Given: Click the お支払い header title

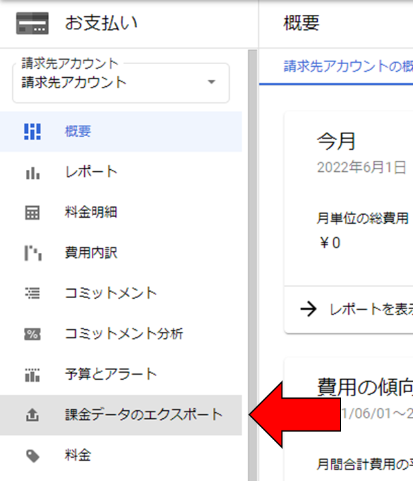Looking at the screenshot, I should pyautogui.click(x=102, y=23).
